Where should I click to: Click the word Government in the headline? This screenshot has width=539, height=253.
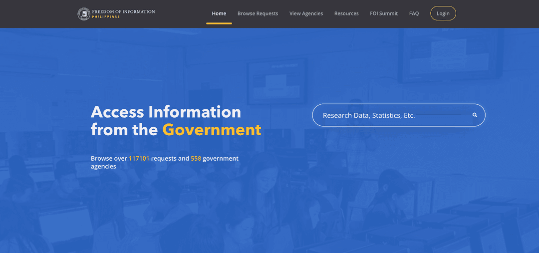pos(212,130)
